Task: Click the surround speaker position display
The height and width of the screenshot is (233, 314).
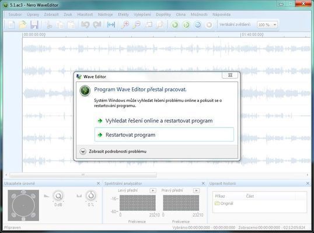Action: point(23,205)
